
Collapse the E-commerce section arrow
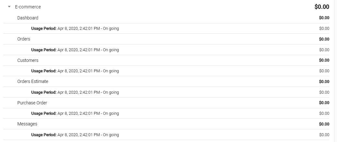point(9,7)
